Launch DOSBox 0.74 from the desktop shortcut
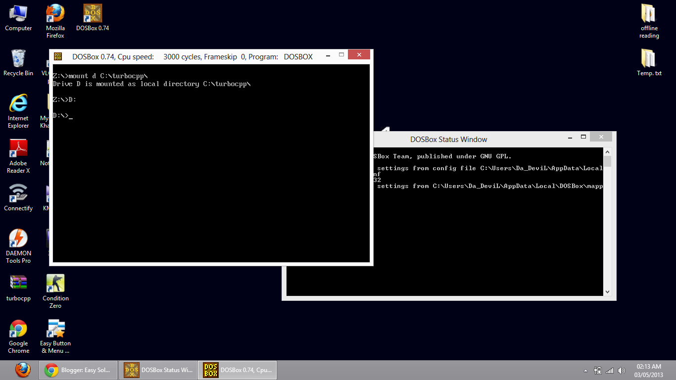Screen dimensions: 676x380 tap(92, 13)
